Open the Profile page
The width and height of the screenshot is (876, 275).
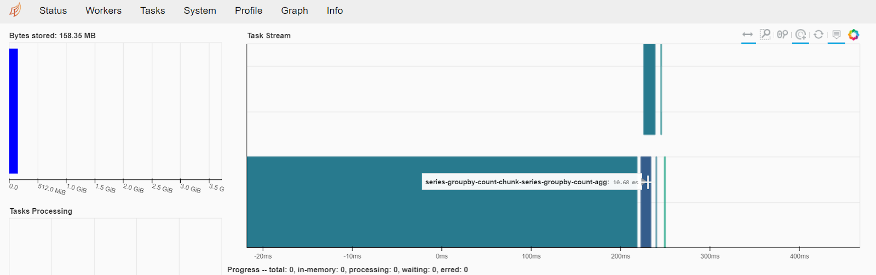pyautogui.click(x=249, y=10)
